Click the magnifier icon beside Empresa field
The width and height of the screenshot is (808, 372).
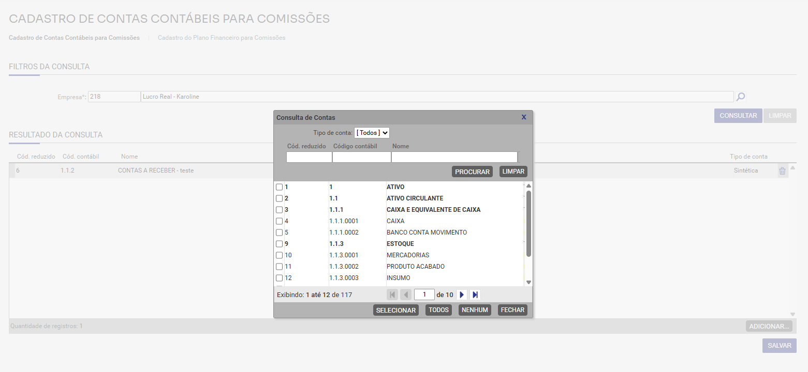pyautogui.click(x=741, y=97)
